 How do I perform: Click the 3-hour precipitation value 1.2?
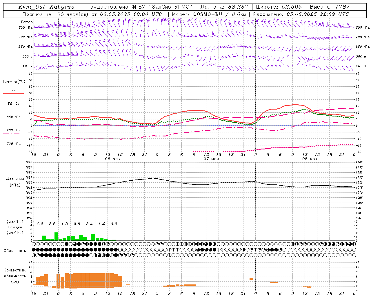click(x=40, y=224)
